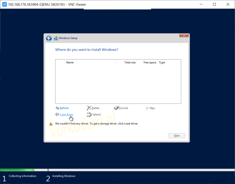Viewport: 235px width, 184px height.
Task: Click the 'We couldn't find any drives' message
Action: tap(97, 124)
